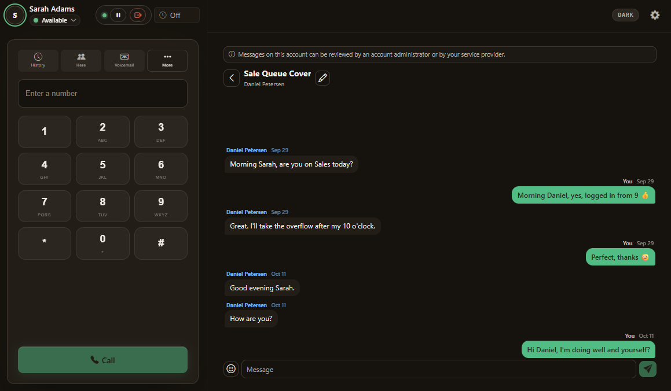Open settings gear icon
This screenshot has width=671, height=391.
655,15
